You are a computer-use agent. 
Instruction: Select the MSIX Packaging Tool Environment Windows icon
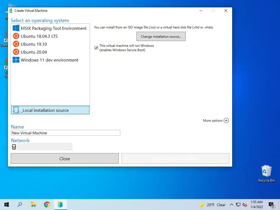point(16,28)
